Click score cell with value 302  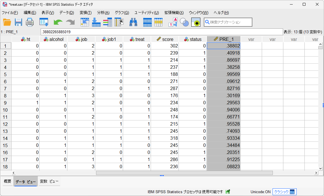pyautogui.click(x=165, y=46)
